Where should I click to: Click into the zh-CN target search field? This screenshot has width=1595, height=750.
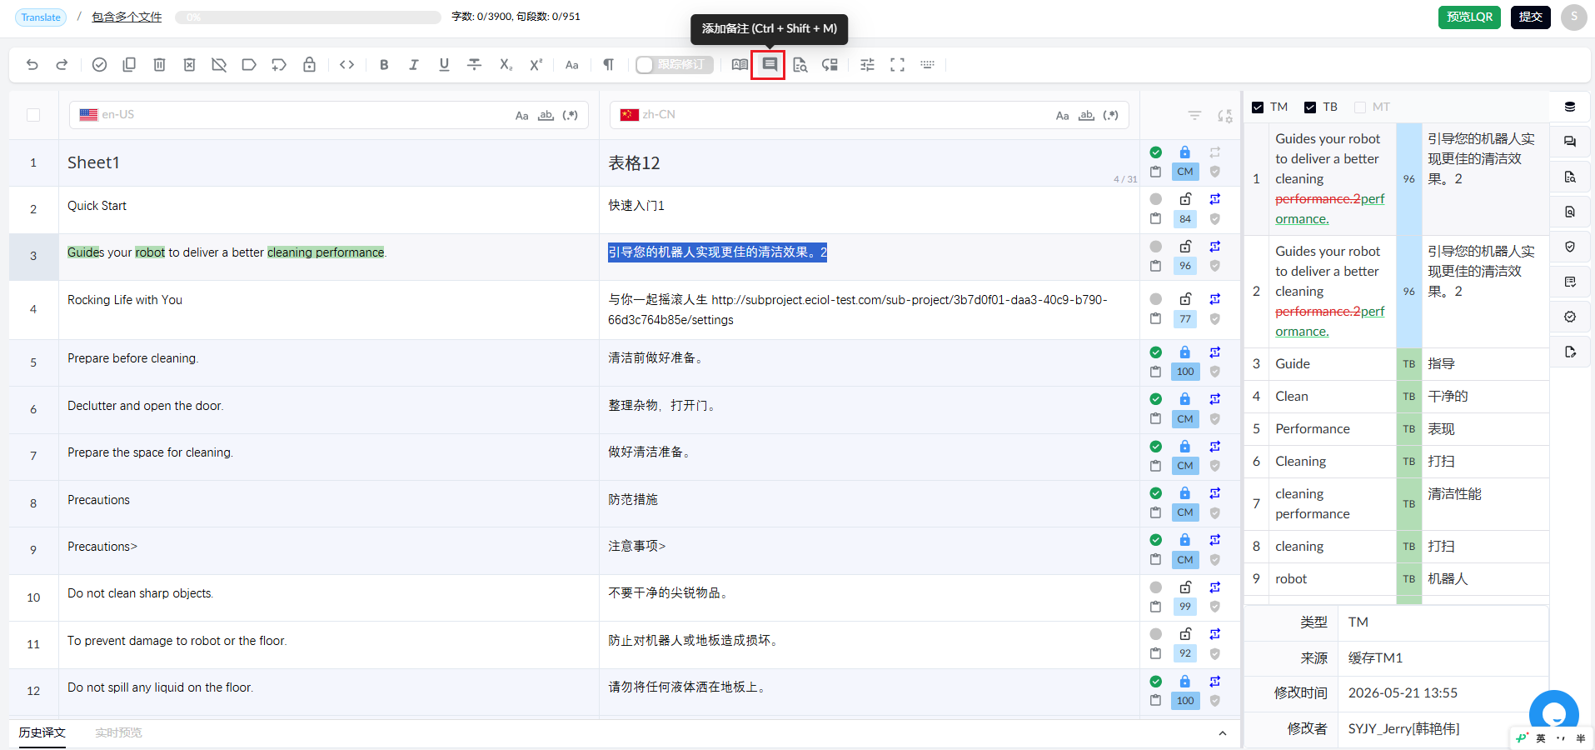[x=870, y=115]
